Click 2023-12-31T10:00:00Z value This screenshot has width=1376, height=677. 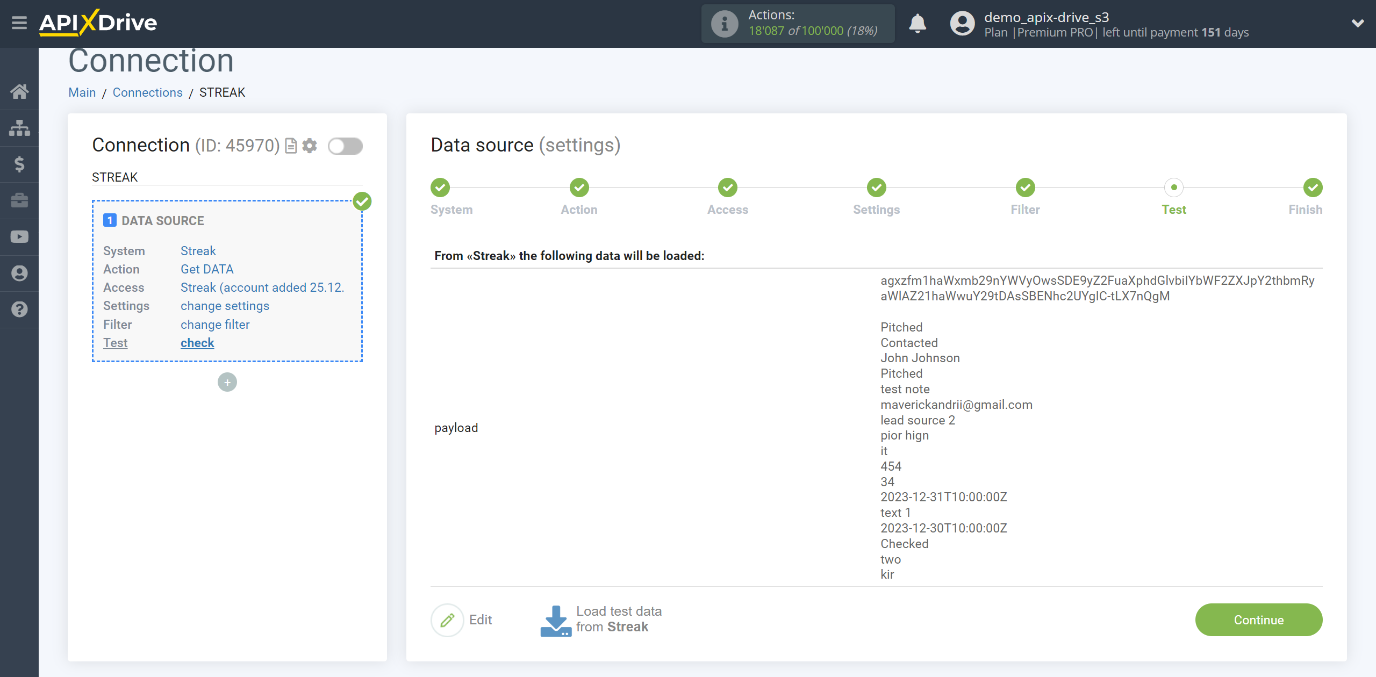[944, 497]
